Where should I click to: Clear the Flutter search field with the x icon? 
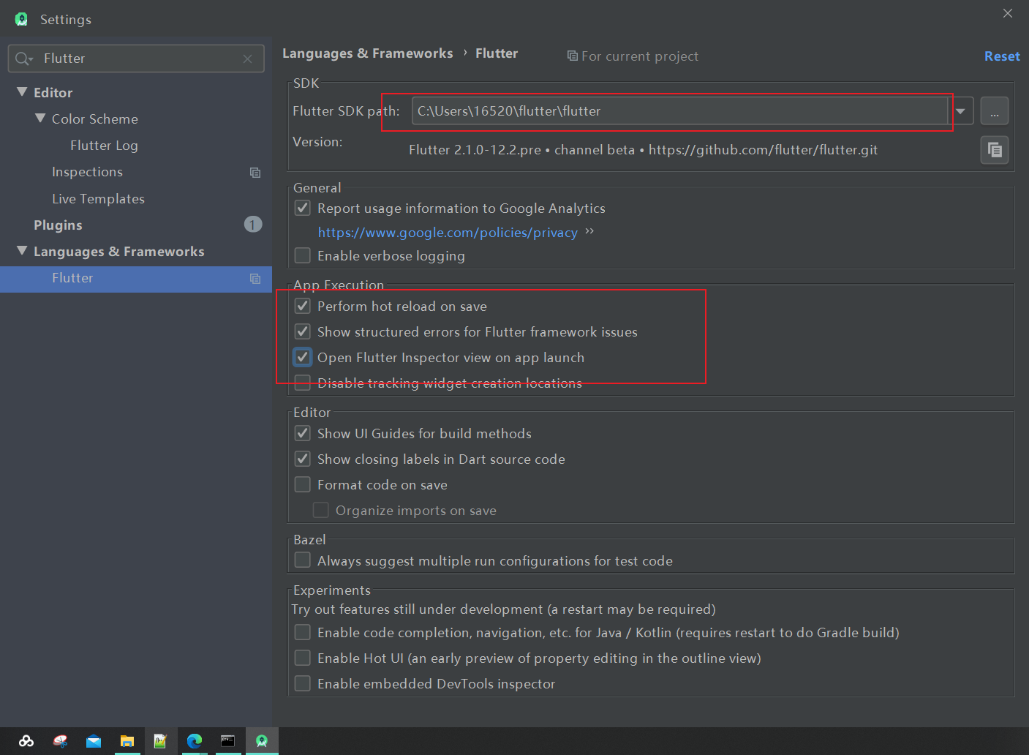pos(248,59)
